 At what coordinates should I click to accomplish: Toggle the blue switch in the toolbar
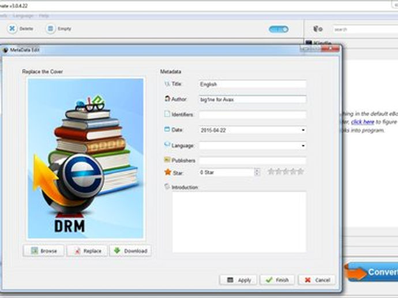(279, 29)
